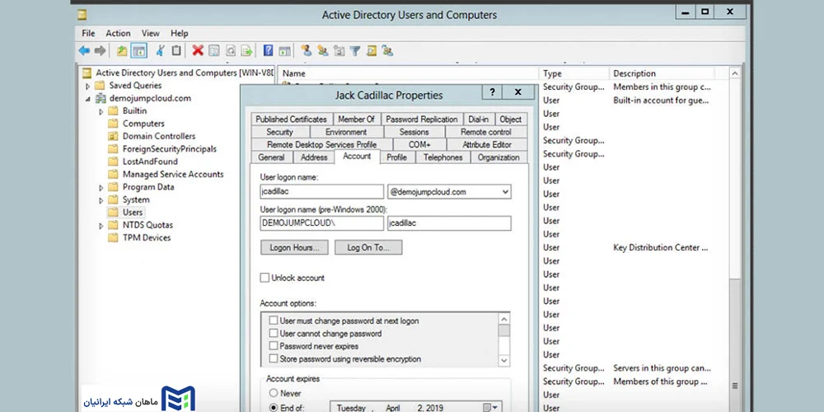
Task: Open the General tab
Action: (272, 157)
